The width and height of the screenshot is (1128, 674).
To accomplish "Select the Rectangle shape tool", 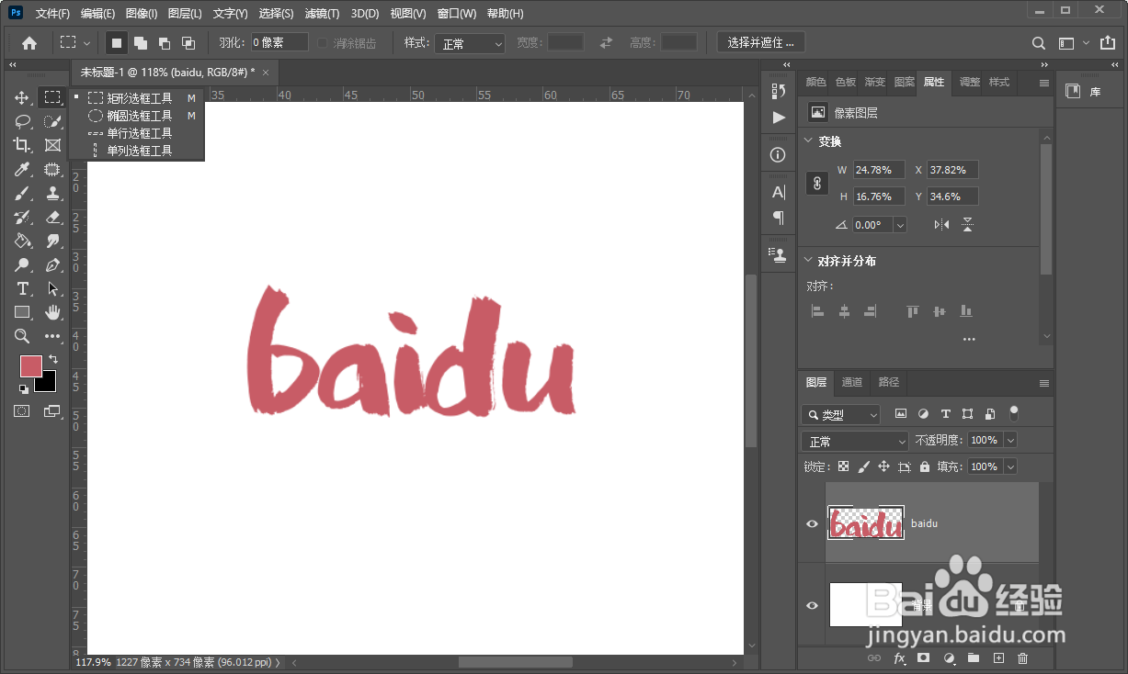I will [x=22, y=312].
